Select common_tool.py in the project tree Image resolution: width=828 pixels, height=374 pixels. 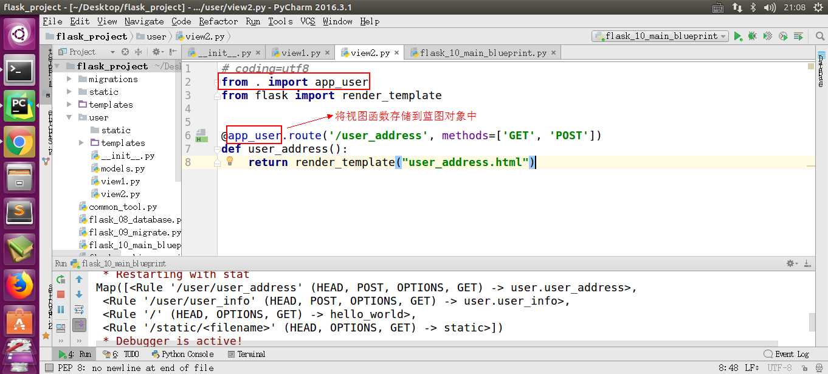click(118, 207)
